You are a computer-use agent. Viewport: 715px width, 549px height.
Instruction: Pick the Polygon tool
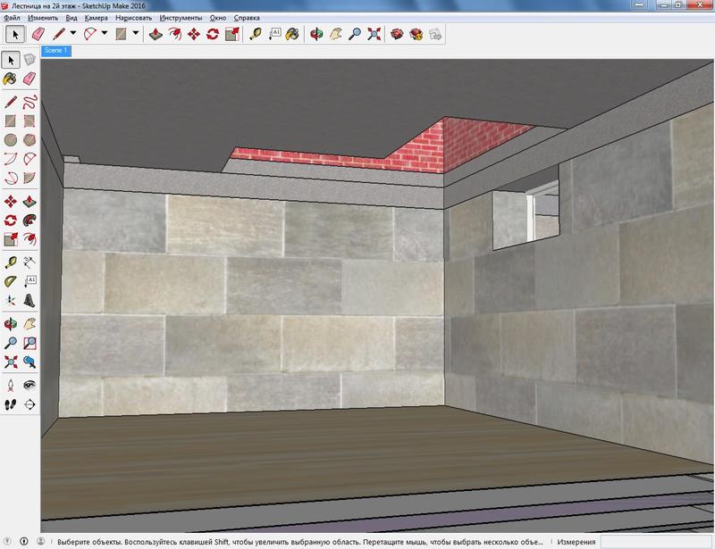[x=29, y=140]
